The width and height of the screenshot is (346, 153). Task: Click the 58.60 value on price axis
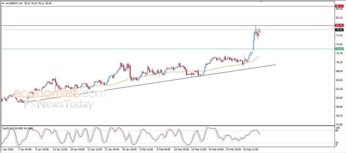(x=339, y=107)
